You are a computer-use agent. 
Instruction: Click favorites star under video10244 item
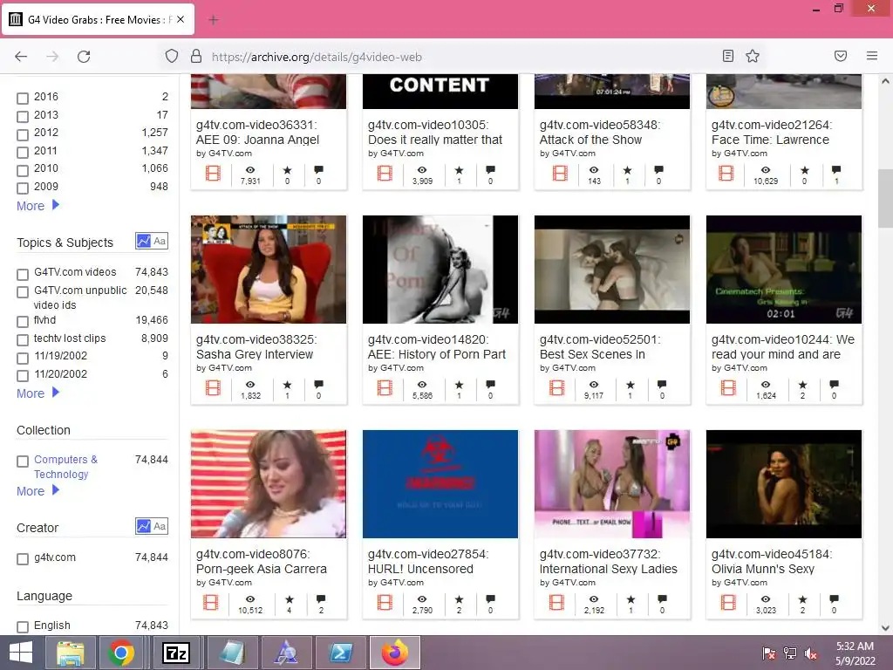click(802, 385)
